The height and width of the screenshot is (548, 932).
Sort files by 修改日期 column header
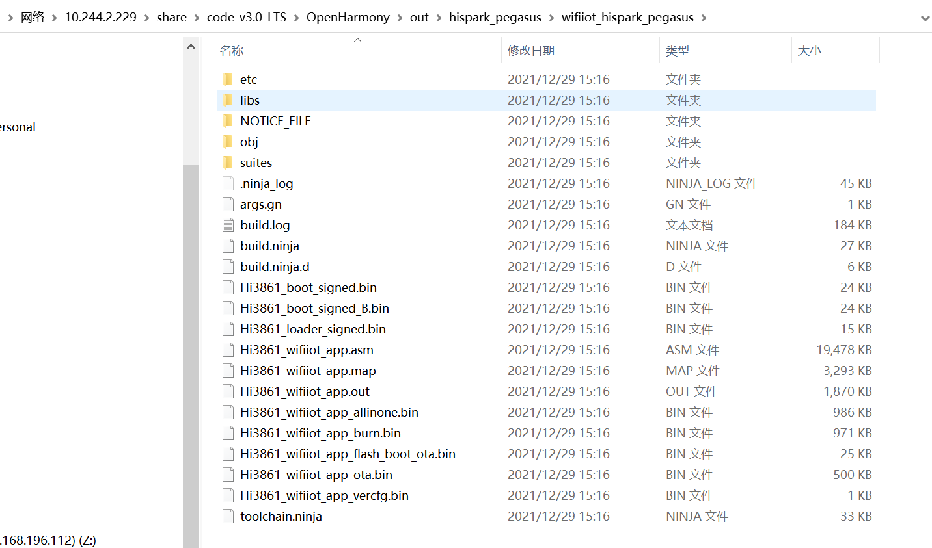coord(531,51)
